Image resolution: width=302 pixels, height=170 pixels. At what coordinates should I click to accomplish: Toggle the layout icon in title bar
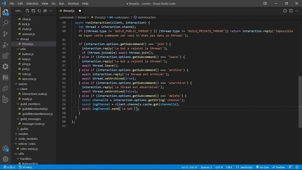(265, 3)
